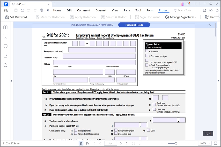Click the email envelope icon
Image resolution: width=221 pixels, height=147 pixels.
pos(22,10)
